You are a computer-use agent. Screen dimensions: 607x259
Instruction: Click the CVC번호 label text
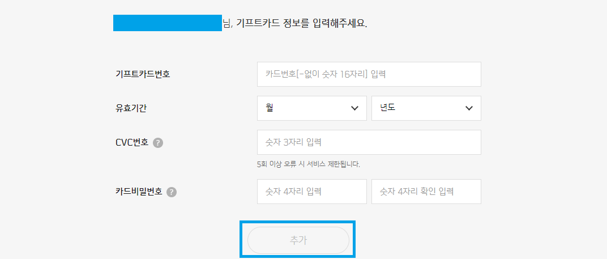tap(132, 142)
